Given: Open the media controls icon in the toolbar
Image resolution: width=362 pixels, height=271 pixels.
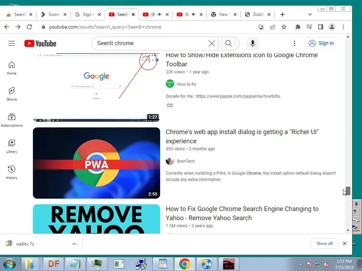Looking at the screenshot, I should pos(309,27).
